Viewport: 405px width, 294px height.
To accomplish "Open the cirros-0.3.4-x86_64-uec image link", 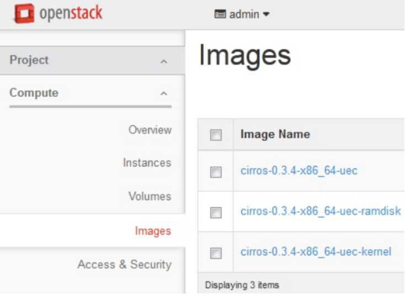I will [x=299, y=171].
